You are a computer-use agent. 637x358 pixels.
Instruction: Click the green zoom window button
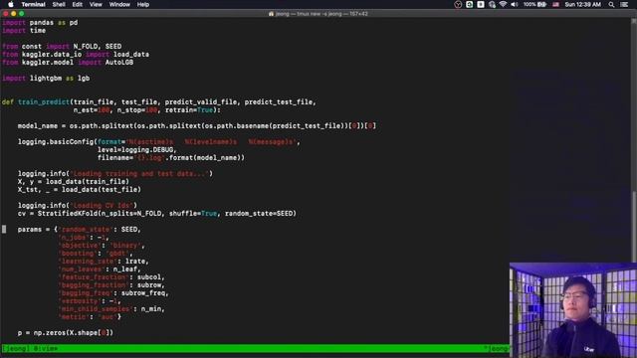[x=22, y=14]
